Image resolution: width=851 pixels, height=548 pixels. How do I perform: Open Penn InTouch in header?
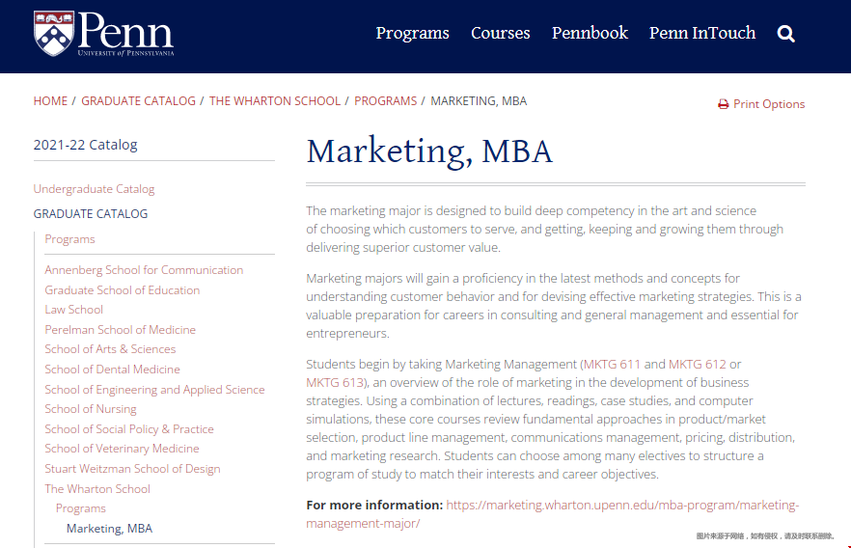click(702, 33)
